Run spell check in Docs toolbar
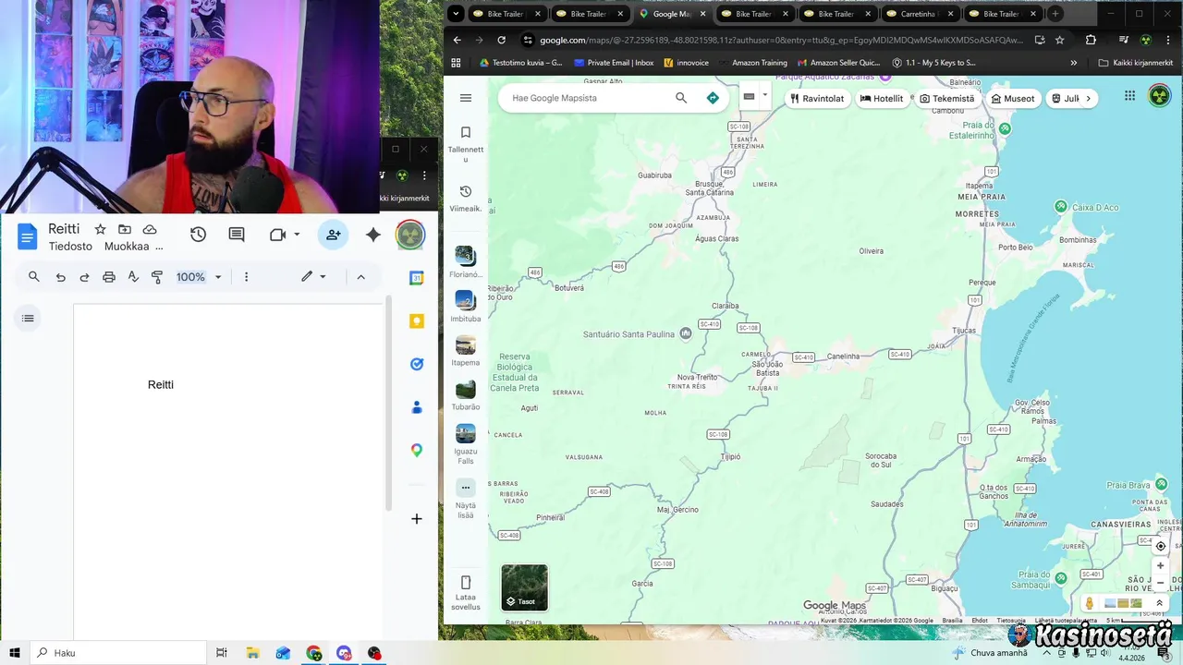 pyautogui.click(x=133, y=277)
